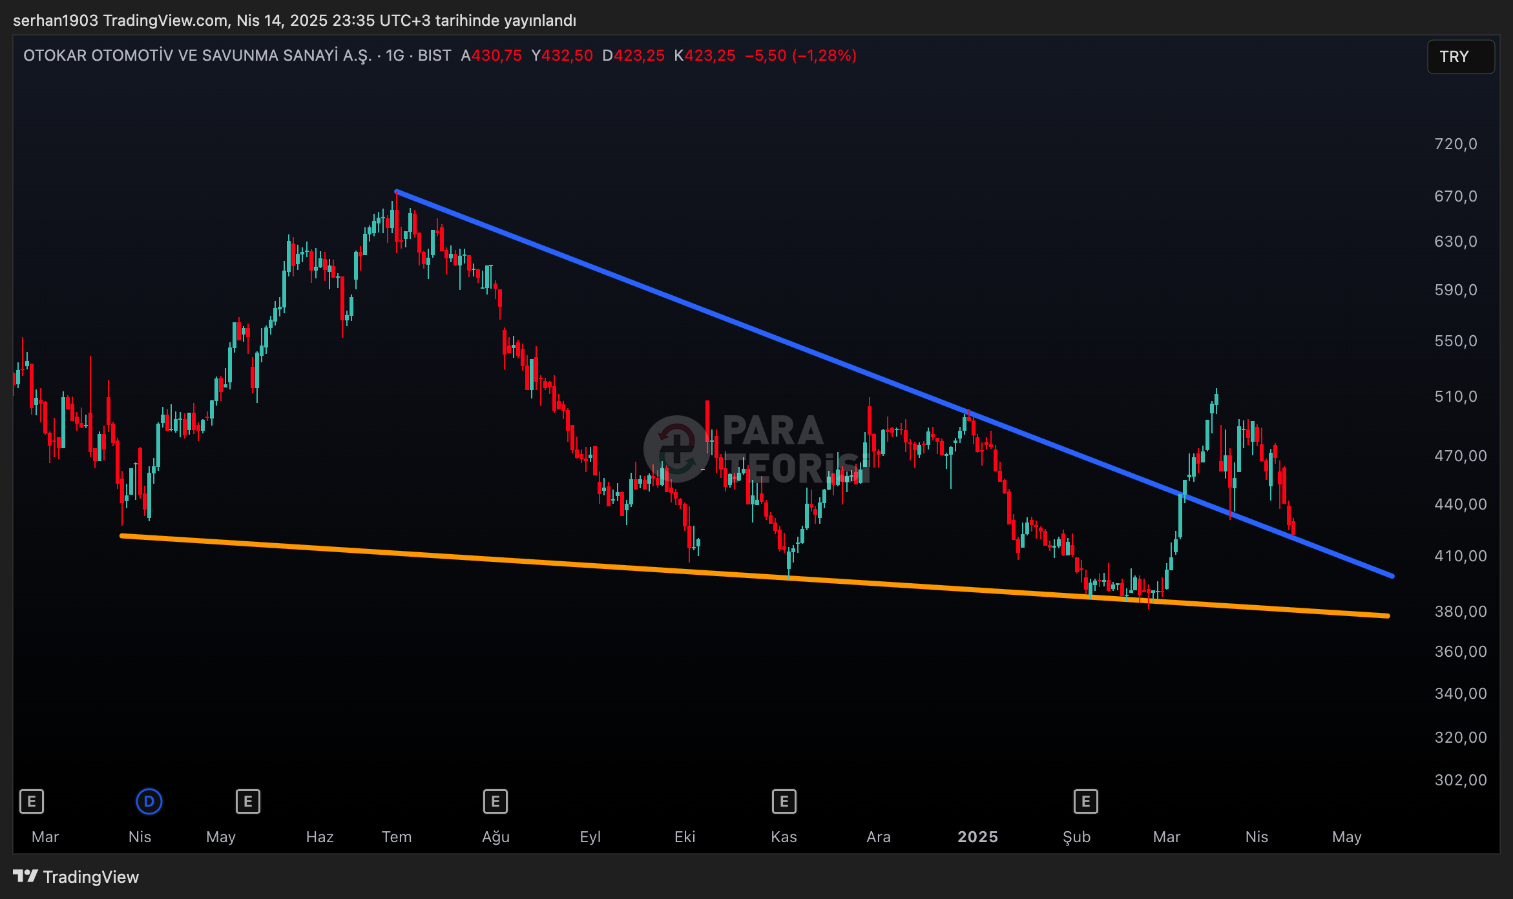Click the BIST exchange label
The image size is (1513, 899).
(x=434, y=56)
